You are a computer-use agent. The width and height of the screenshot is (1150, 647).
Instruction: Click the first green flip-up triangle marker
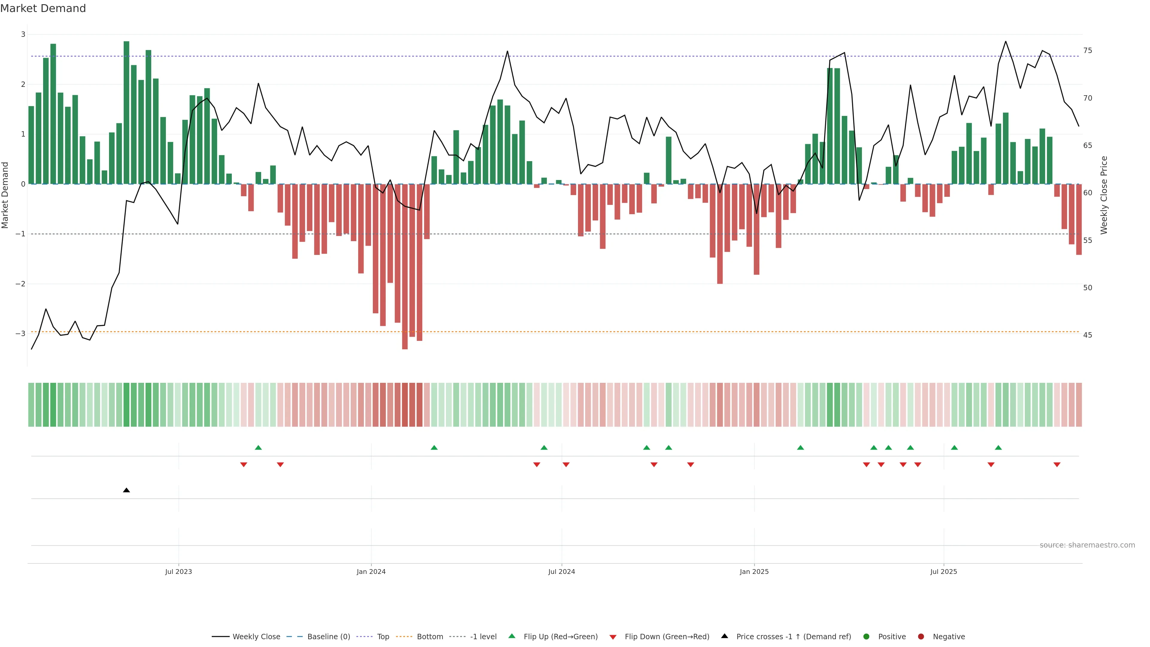258,448
